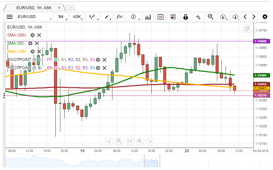
Task: Select the pencil drawing tool
Action: click(x=107, y=17)
